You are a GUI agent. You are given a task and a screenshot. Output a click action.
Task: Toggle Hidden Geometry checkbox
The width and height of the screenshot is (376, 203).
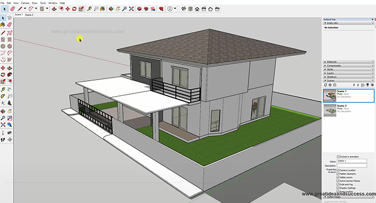click(338, 174)
